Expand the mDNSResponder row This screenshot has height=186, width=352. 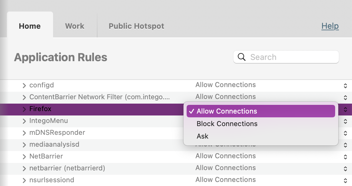(24, 133)
